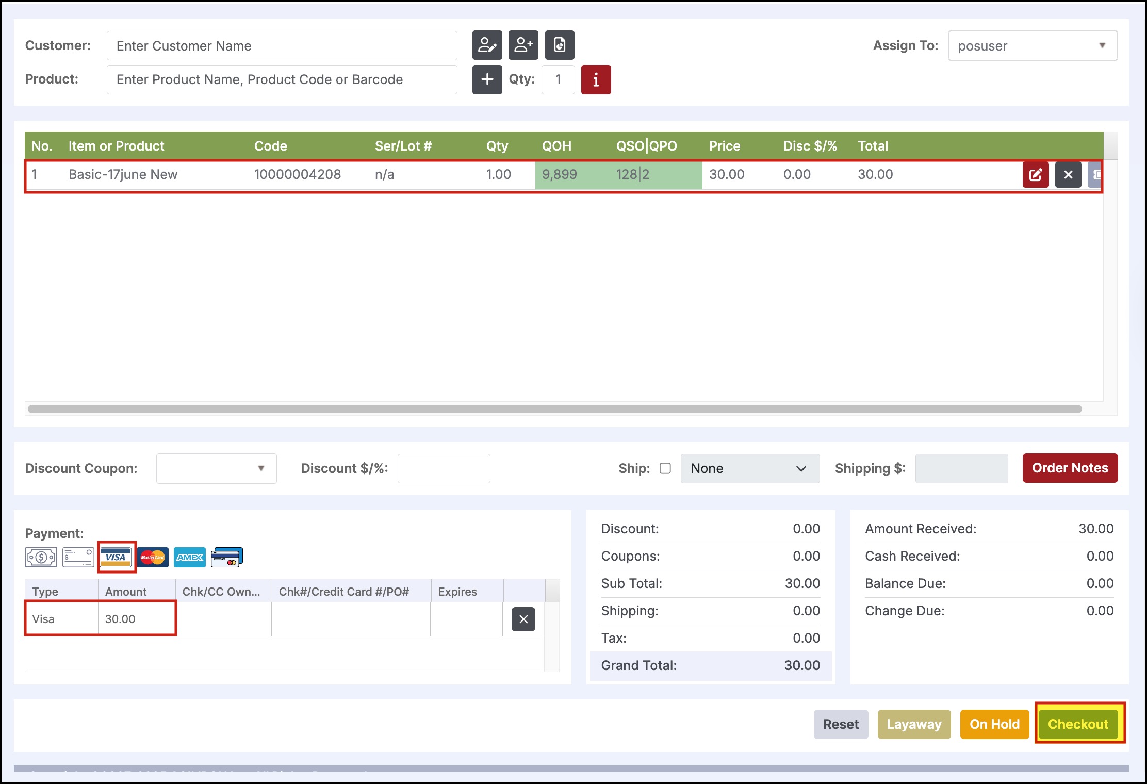
Task: Open the red product info icon
Action: click(596, 79)
